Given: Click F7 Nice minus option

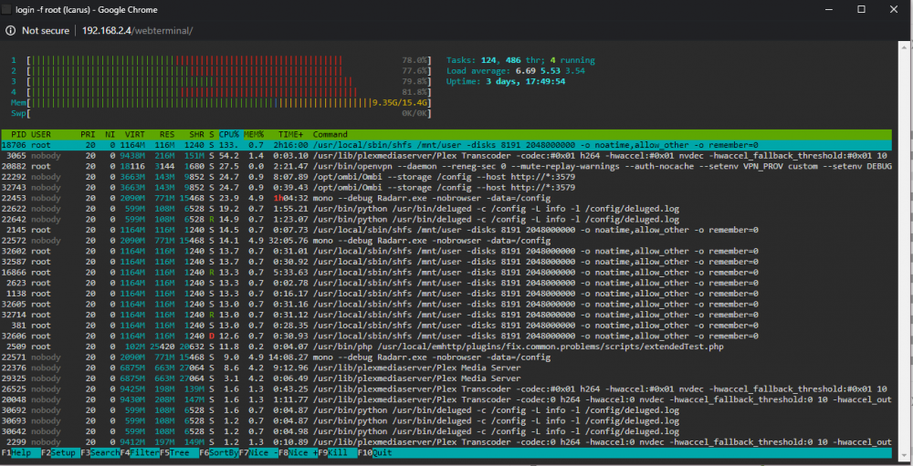Looking at the screenshot, I should click(258, 452).
